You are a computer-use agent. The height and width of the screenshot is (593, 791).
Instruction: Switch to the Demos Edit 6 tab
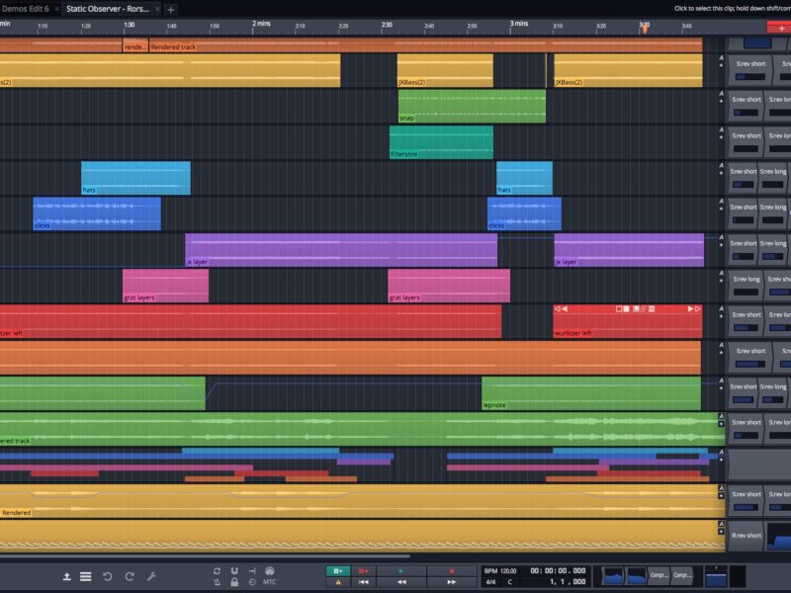pyautogui.click(x=28, y=8)
